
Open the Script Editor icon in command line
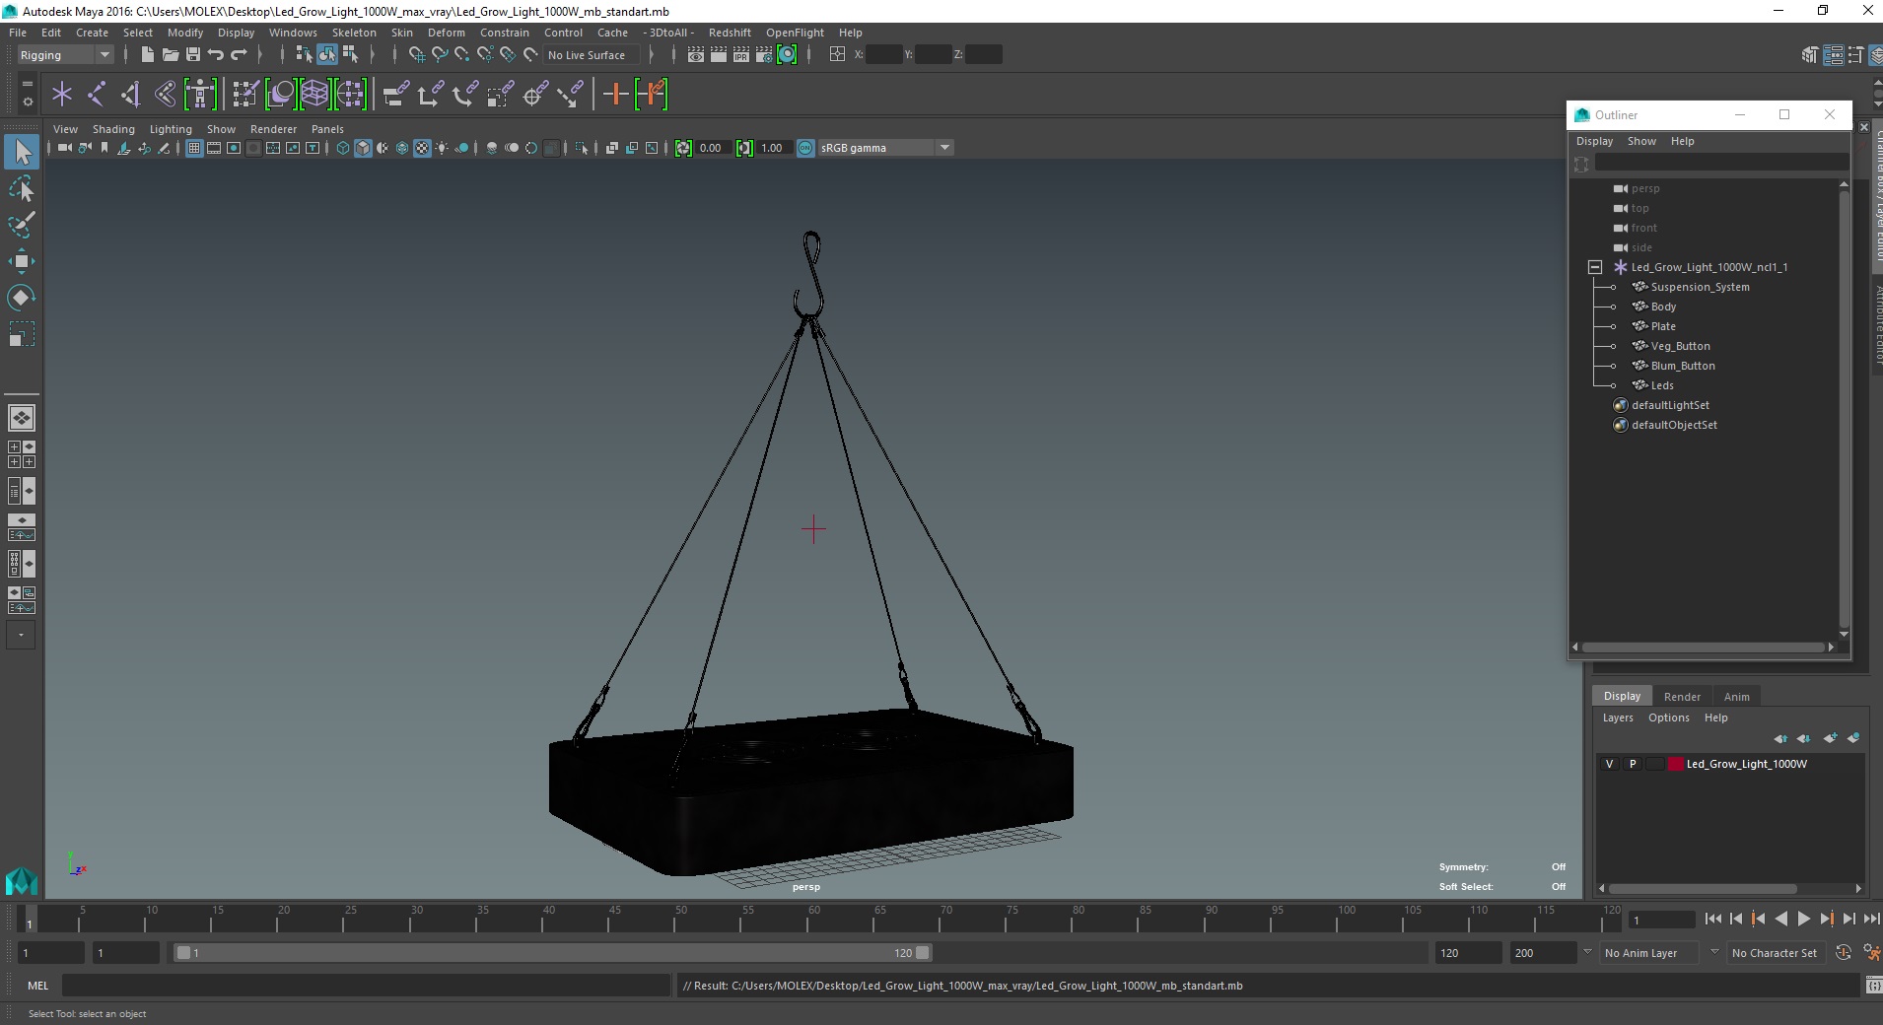point(1872,986)
